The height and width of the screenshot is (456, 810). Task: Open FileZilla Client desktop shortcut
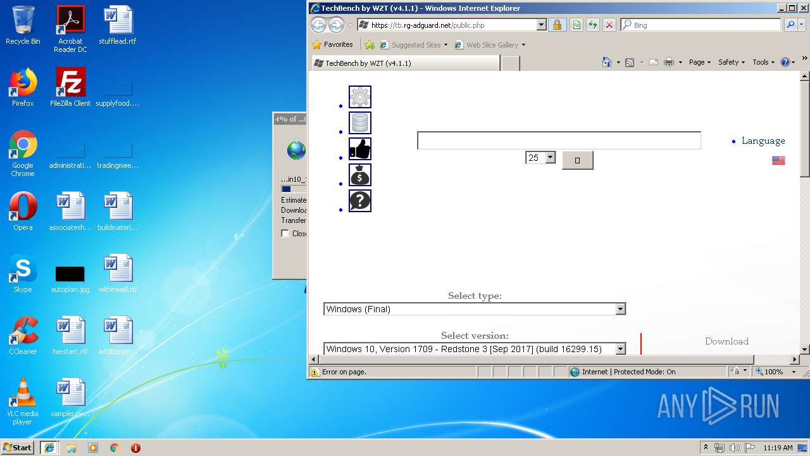(x=70, y=88)
